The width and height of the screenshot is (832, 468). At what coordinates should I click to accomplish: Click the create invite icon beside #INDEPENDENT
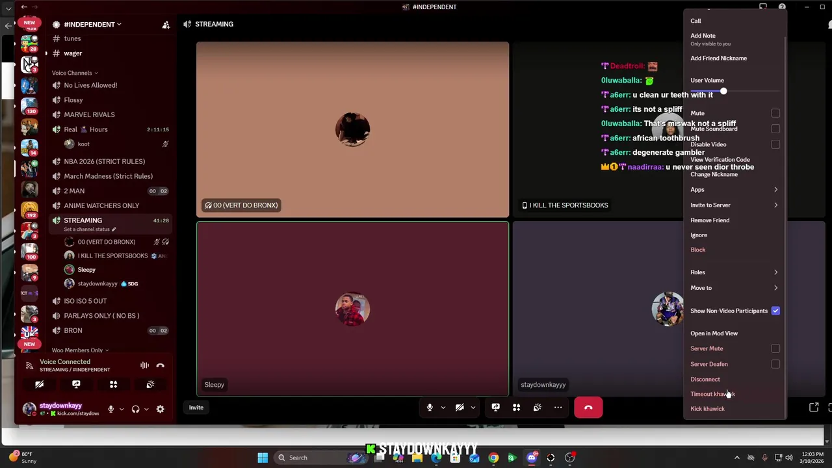tap(166, 25)
